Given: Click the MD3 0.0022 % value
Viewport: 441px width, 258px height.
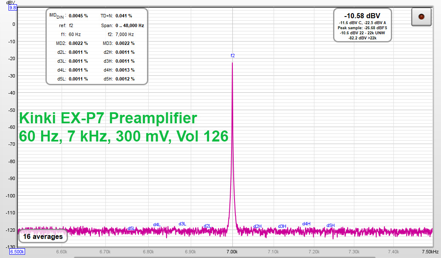Looking at the screenshot, I should (125, 44).
